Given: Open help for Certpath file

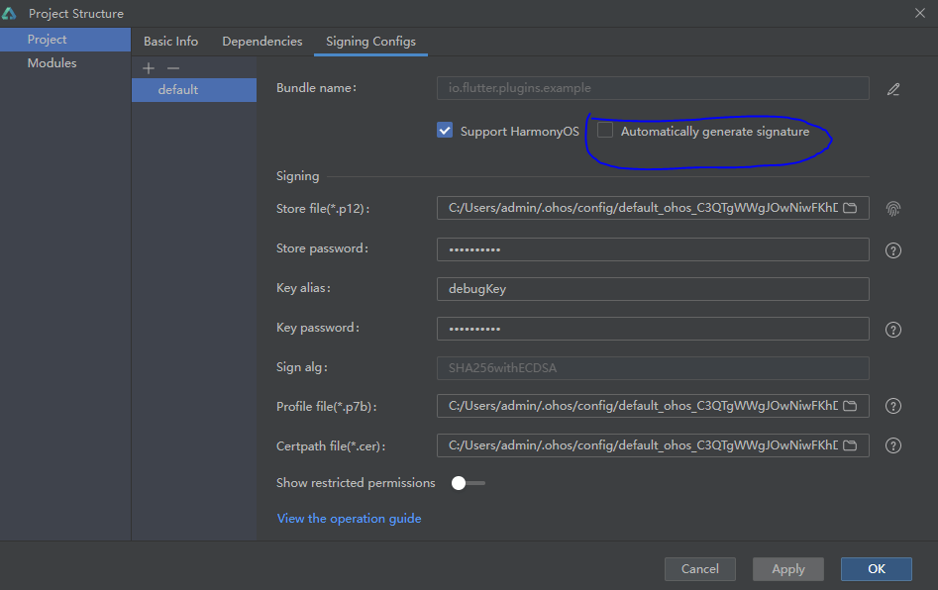Looking at the screenshot, I should point(893,445).
